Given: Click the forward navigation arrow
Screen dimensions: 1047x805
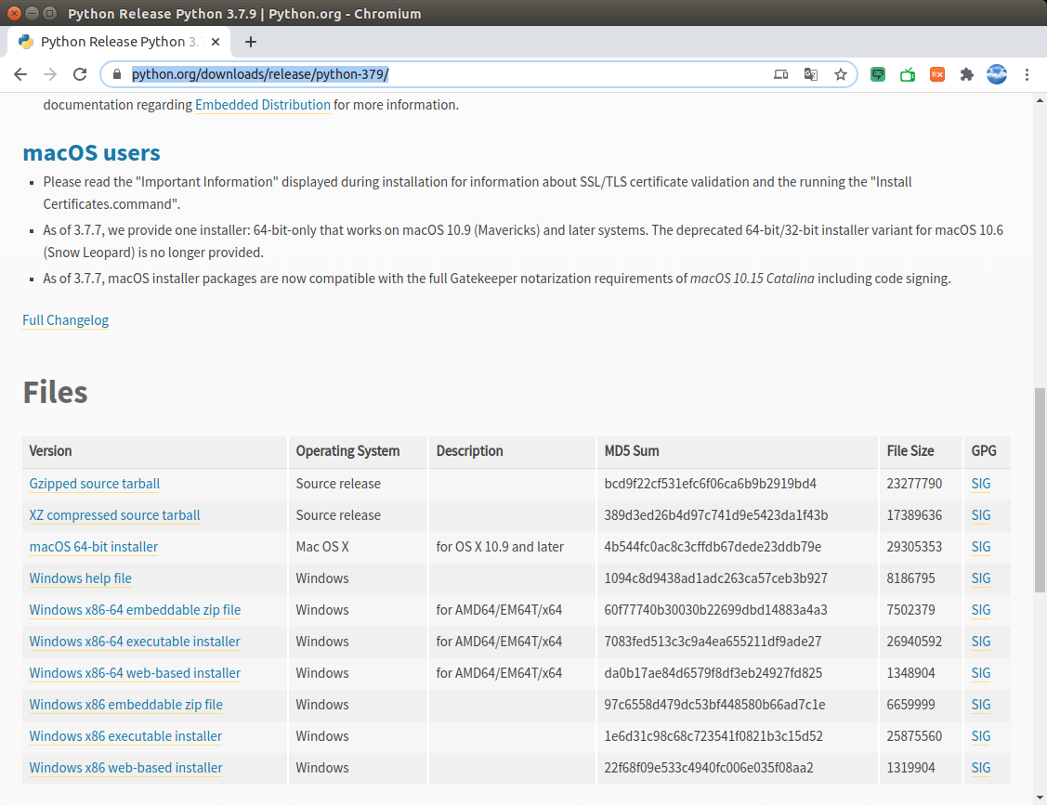Looking at the screenshot, I should click(50, 74).
